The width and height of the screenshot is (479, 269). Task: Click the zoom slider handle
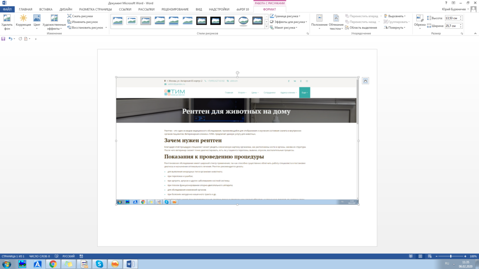[451, 256]
